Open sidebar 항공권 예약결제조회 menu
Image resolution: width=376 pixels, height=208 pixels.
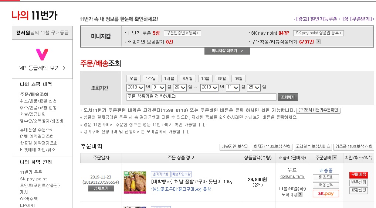click(x=39, y=143)
